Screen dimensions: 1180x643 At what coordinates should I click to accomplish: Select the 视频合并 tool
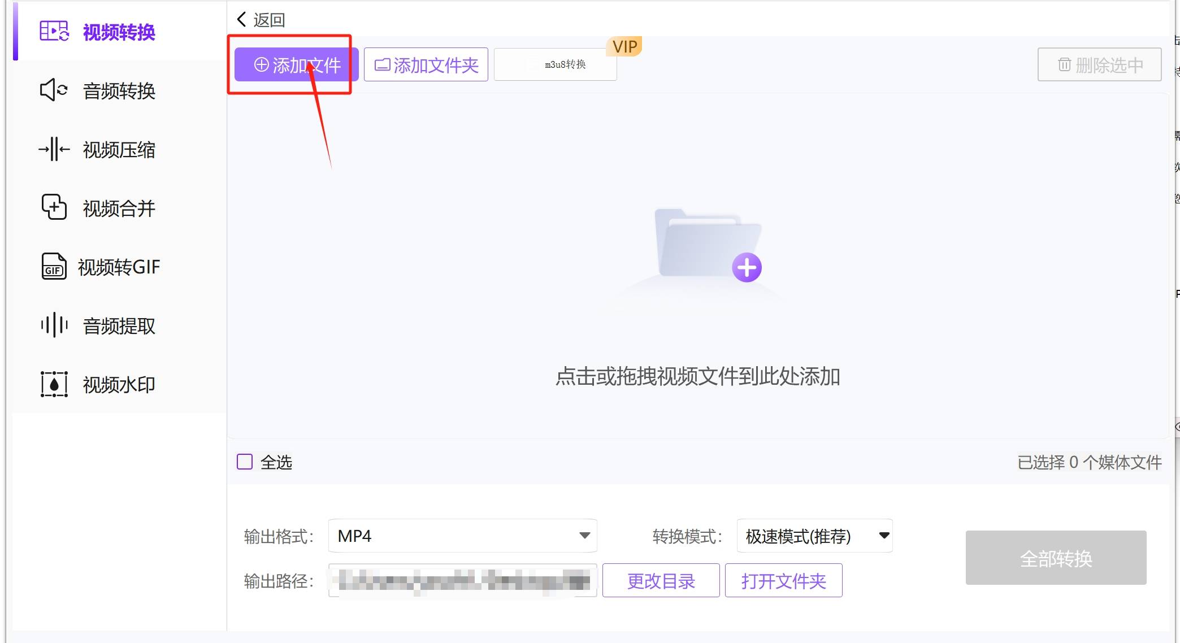click(119, 207)
